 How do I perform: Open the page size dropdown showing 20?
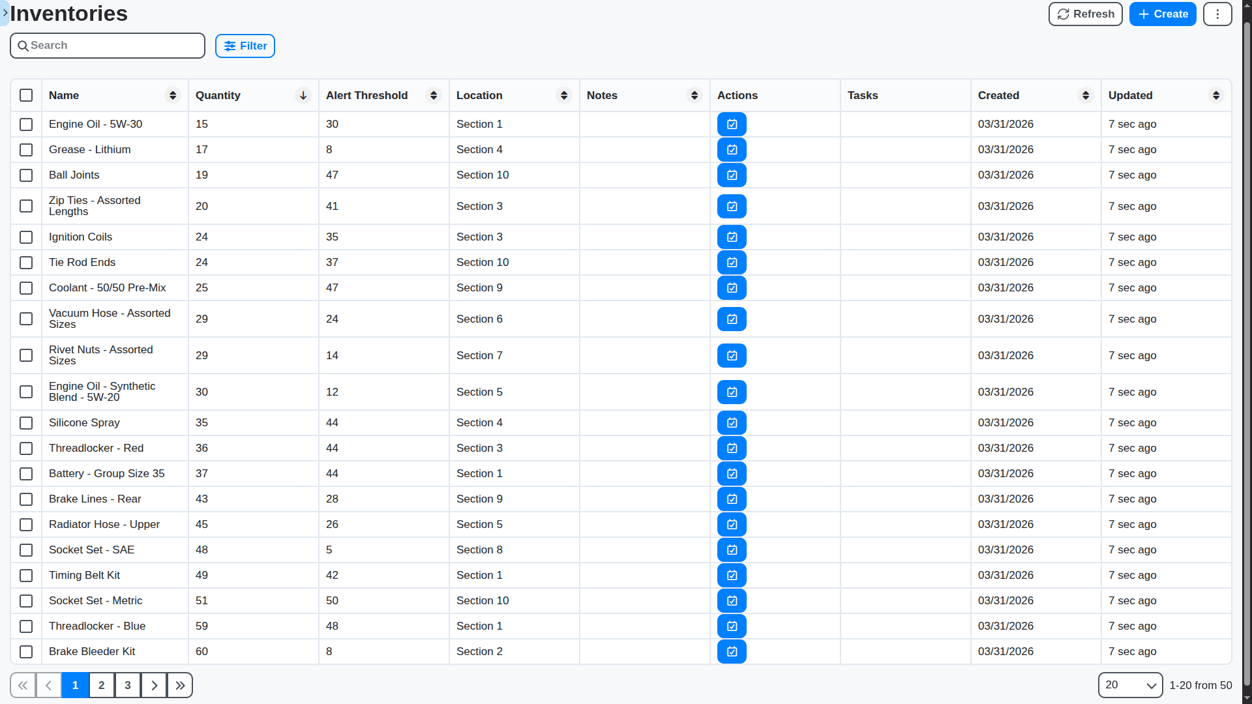click(x=1130, y=685)
